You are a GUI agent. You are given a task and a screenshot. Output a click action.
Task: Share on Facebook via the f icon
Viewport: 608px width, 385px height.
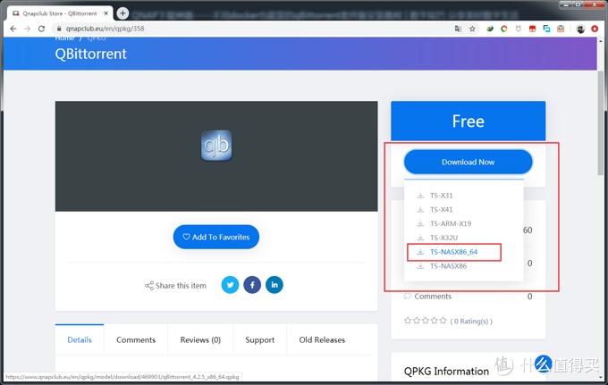tap(252, 285)
